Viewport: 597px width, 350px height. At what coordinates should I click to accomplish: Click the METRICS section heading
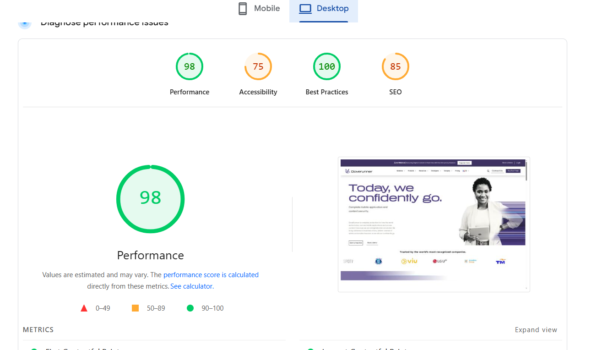point(38,330)
